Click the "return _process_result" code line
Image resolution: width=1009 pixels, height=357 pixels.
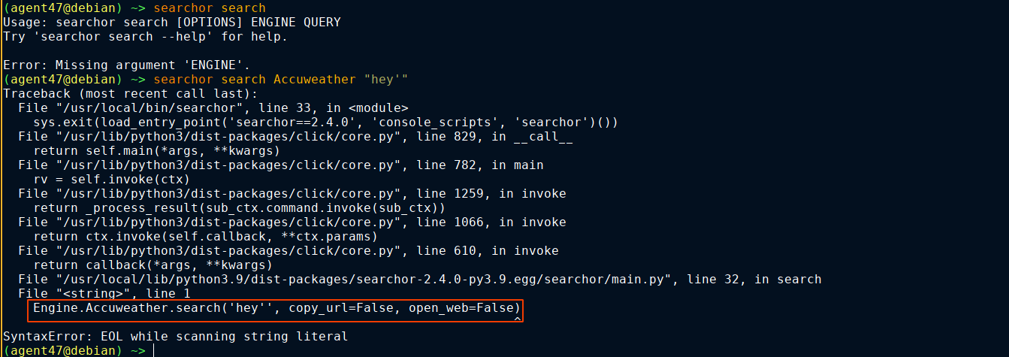coord(239,207)
